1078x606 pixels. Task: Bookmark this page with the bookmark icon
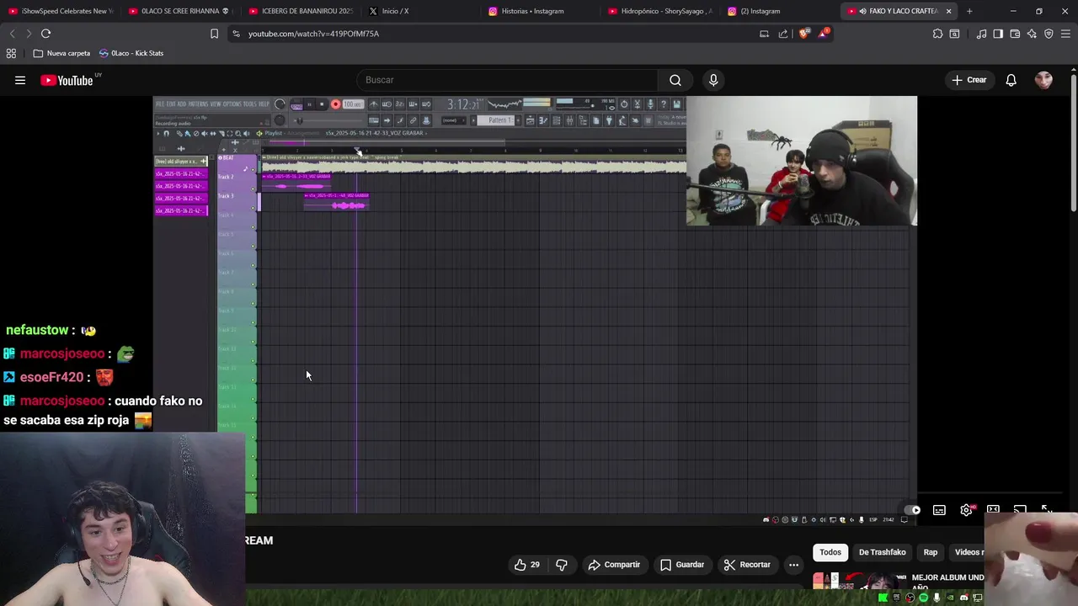tap(214, 34)
